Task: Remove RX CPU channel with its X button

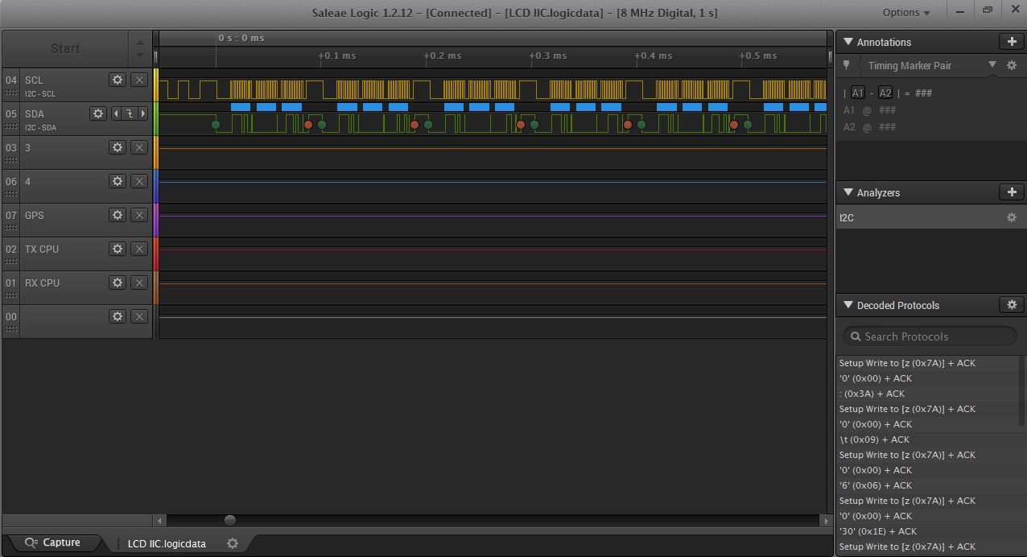Action: (139, 283)
